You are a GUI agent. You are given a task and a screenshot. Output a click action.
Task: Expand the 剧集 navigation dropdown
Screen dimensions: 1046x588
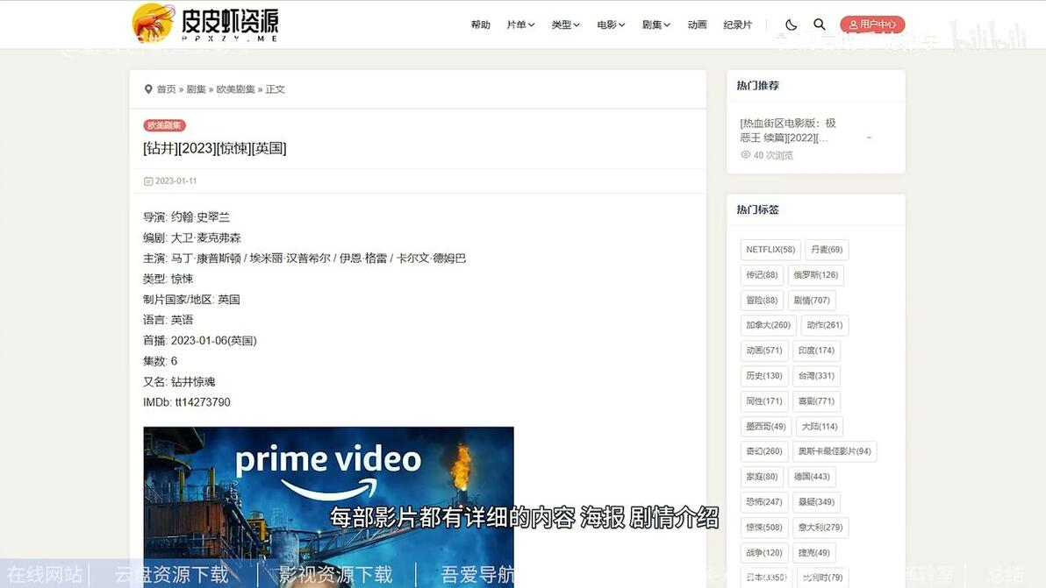point(656,25)
